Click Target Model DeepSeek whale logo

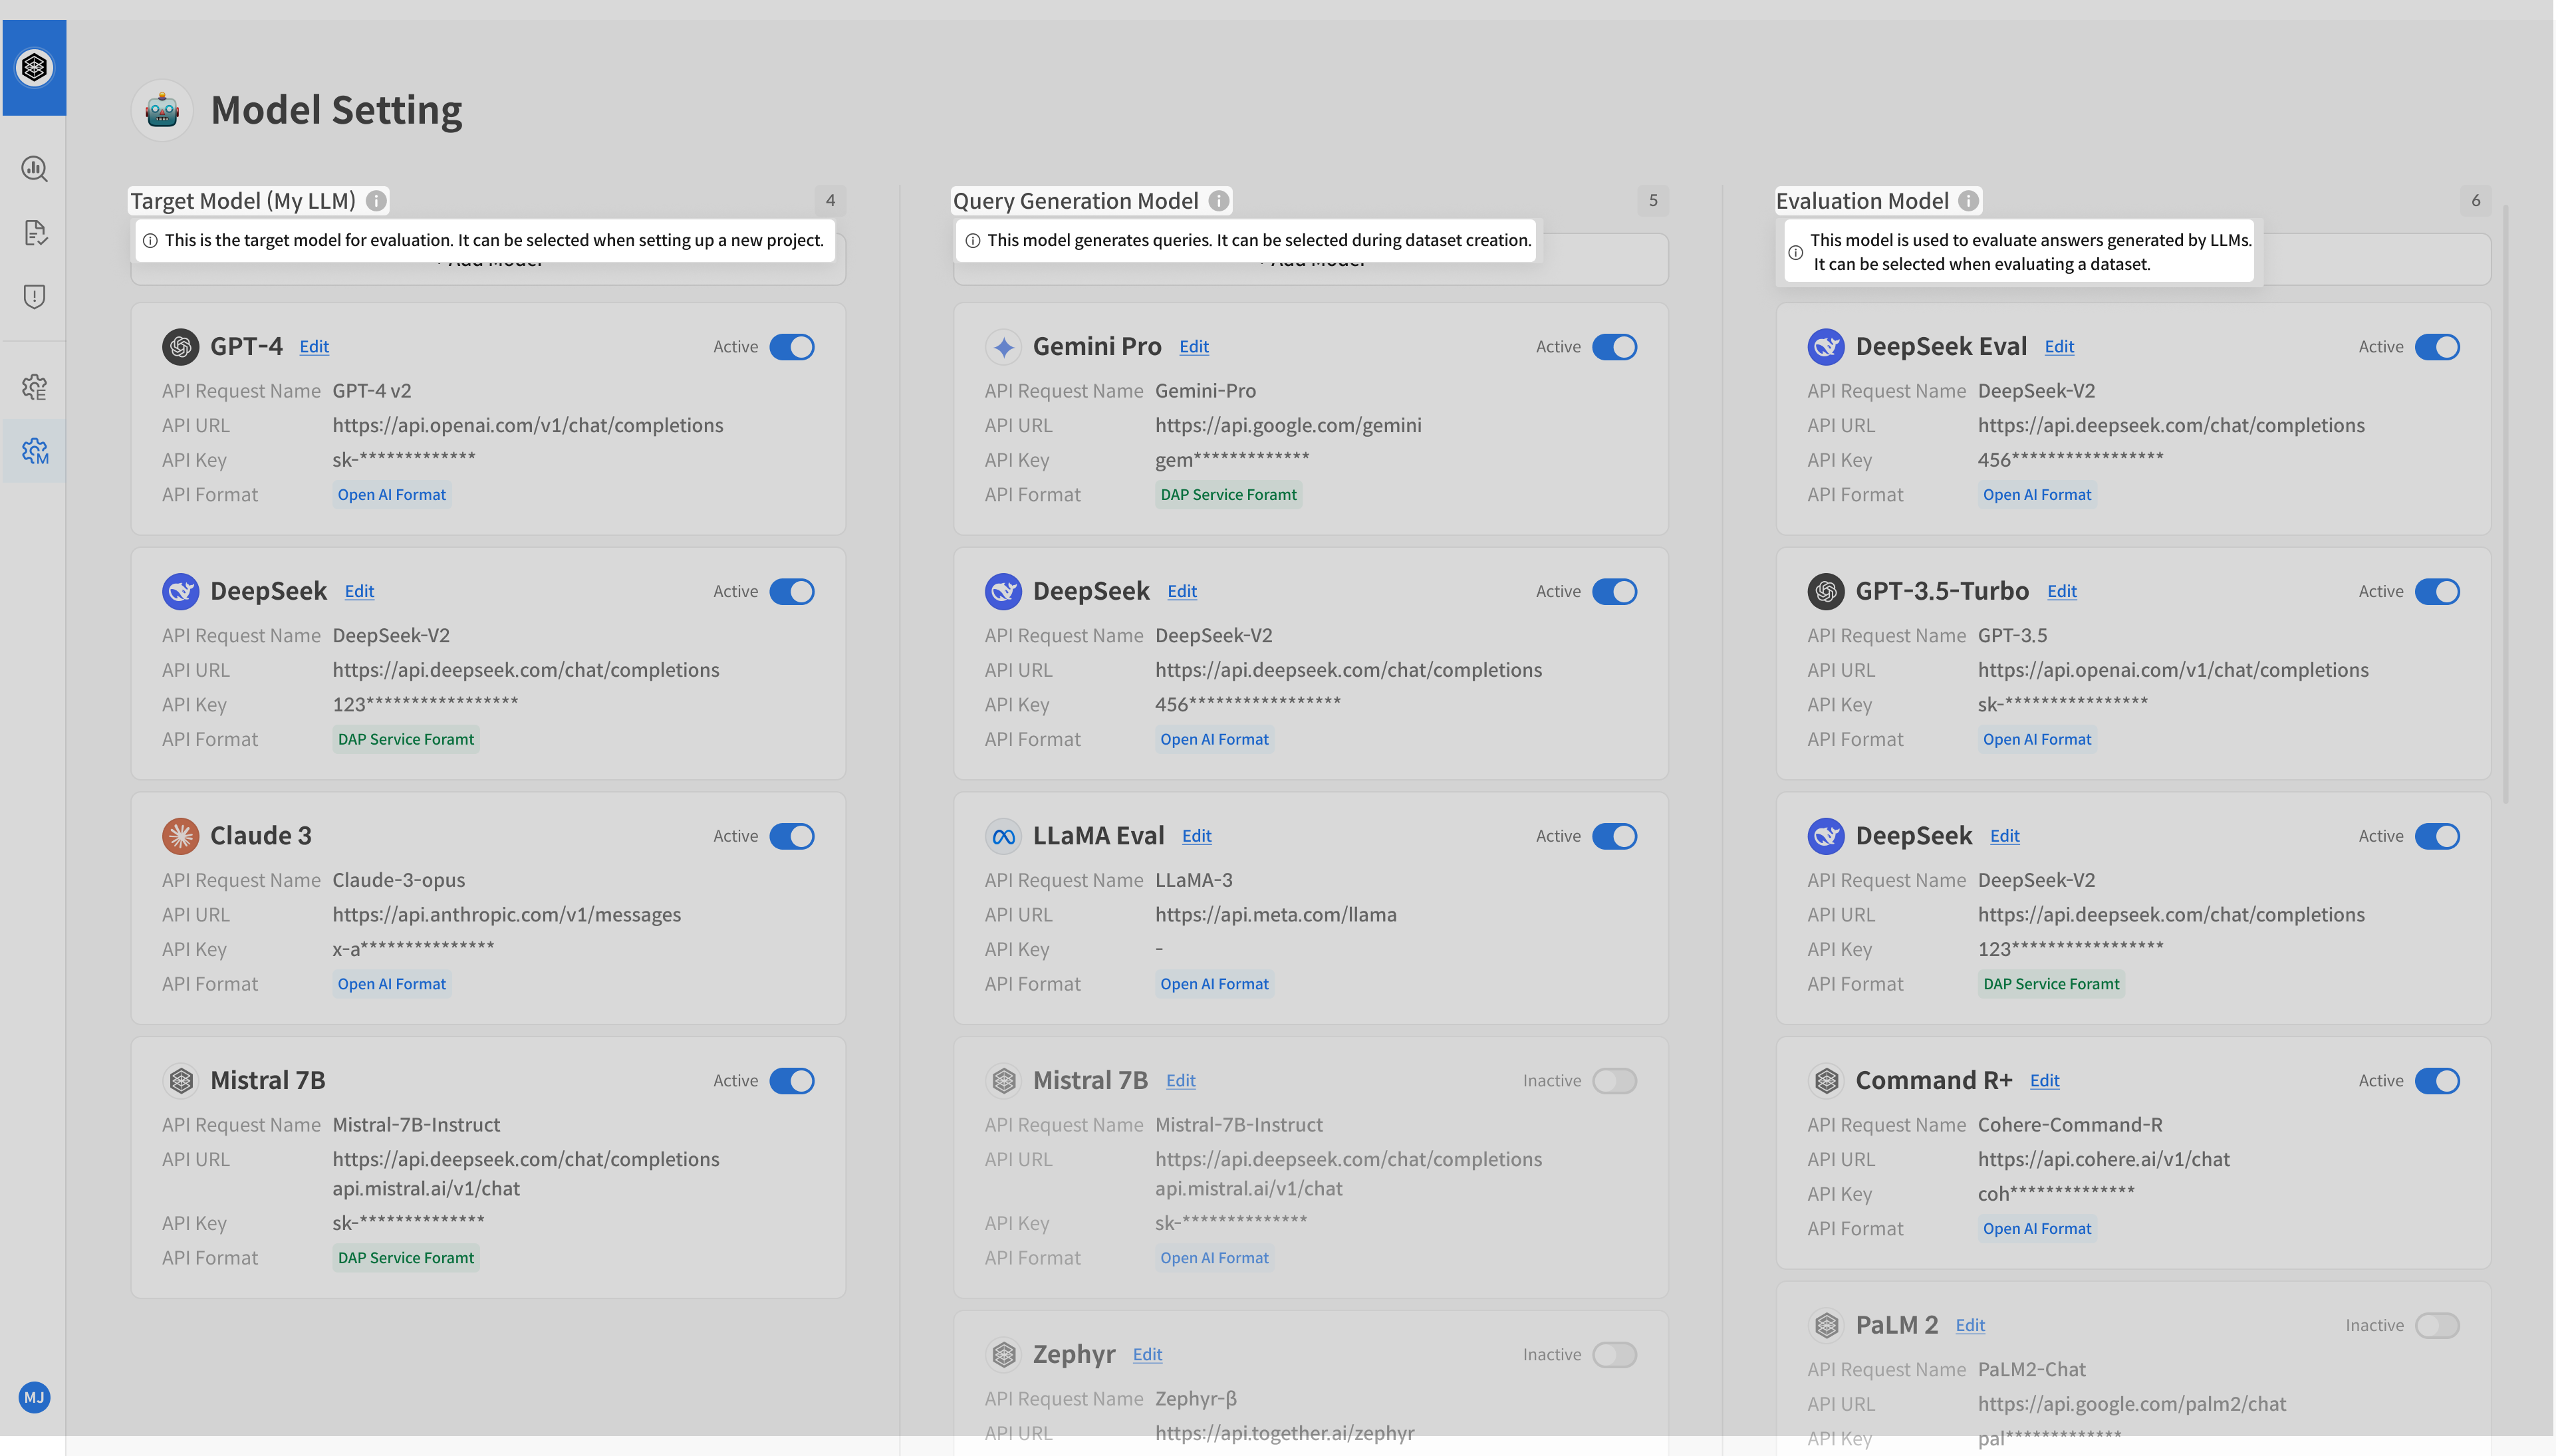click(181, 592)
